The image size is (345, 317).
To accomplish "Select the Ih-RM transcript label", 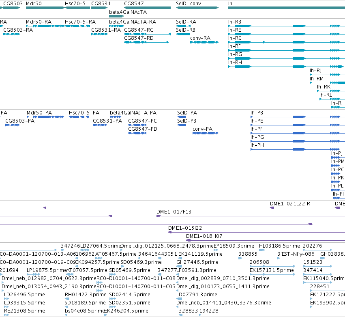I will tap(317, 79).
